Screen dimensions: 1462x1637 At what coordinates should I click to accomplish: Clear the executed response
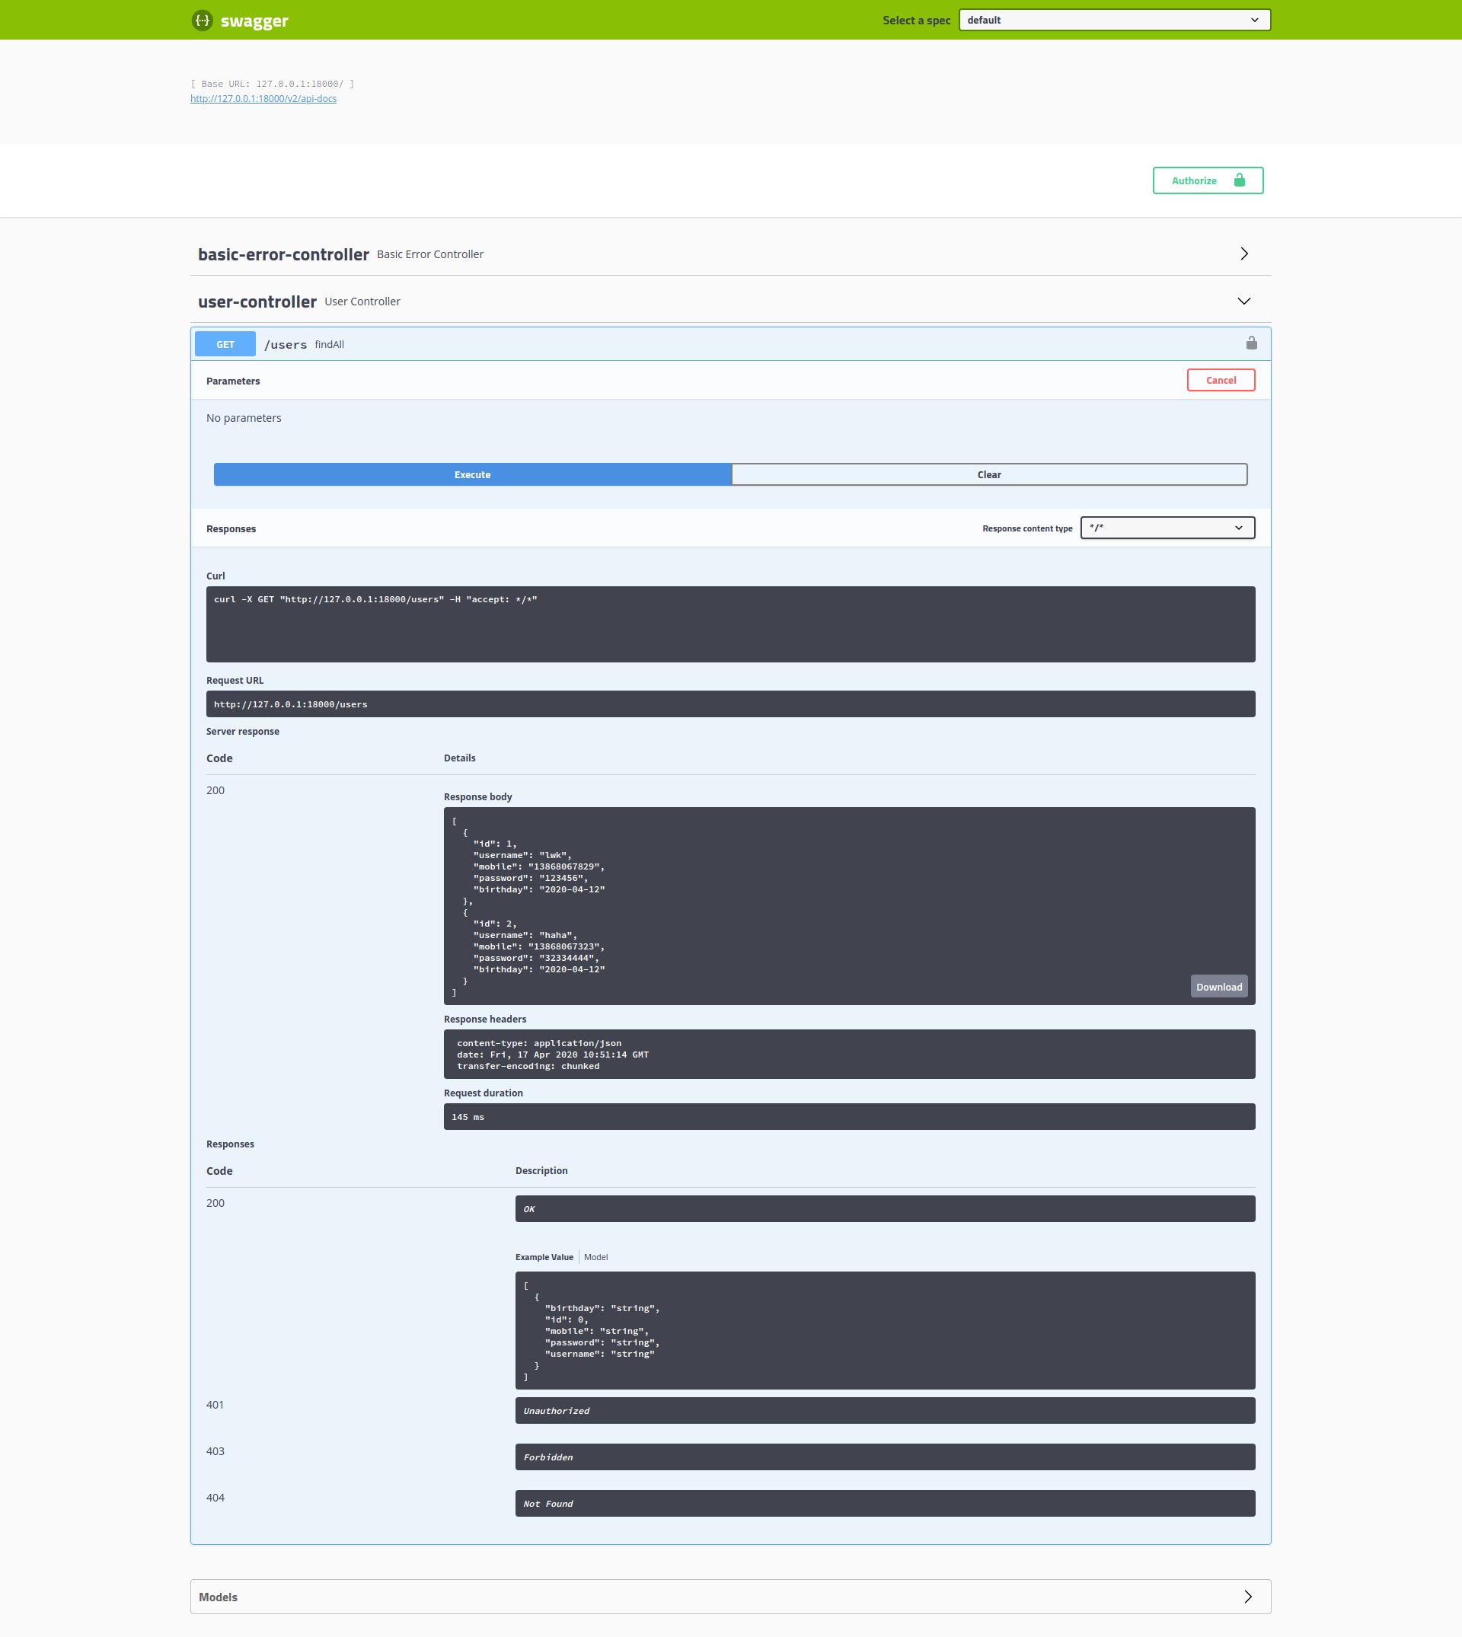click(988, 474)
